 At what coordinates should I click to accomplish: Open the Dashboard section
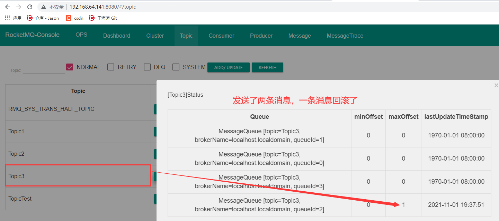(117, 35)
